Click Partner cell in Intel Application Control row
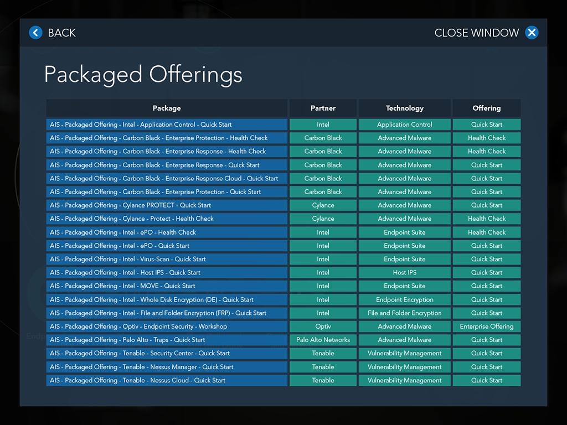The image size is (567, 425). [323, 125]
